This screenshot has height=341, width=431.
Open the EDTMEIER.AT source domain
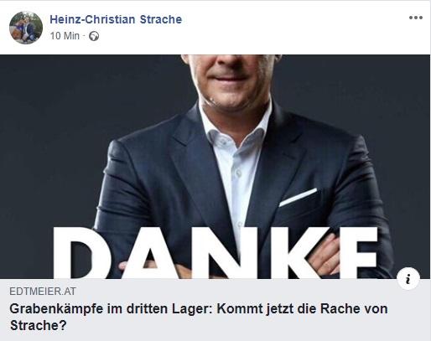(43, 292)
